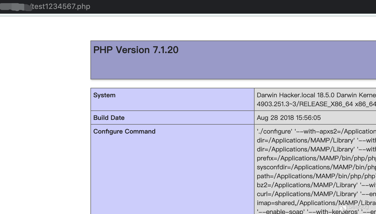Click the PHP Version 7.1.20 header

136,50
